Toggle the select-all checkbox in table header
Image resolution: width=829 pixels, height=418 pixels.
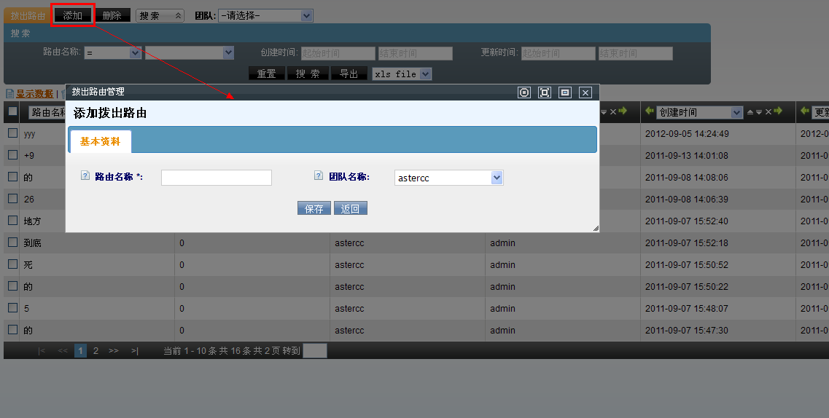(12, 111)
